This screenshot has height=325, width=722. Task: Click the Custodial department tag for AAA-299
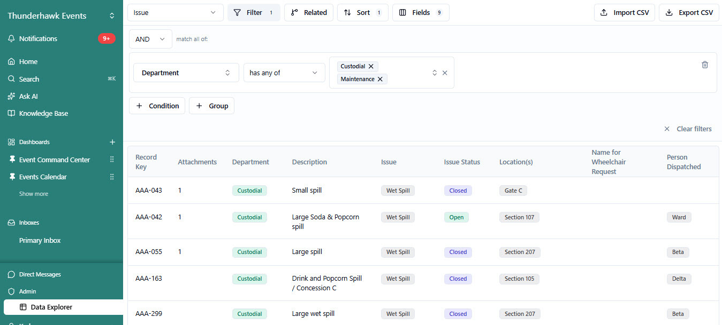[249, 314]
